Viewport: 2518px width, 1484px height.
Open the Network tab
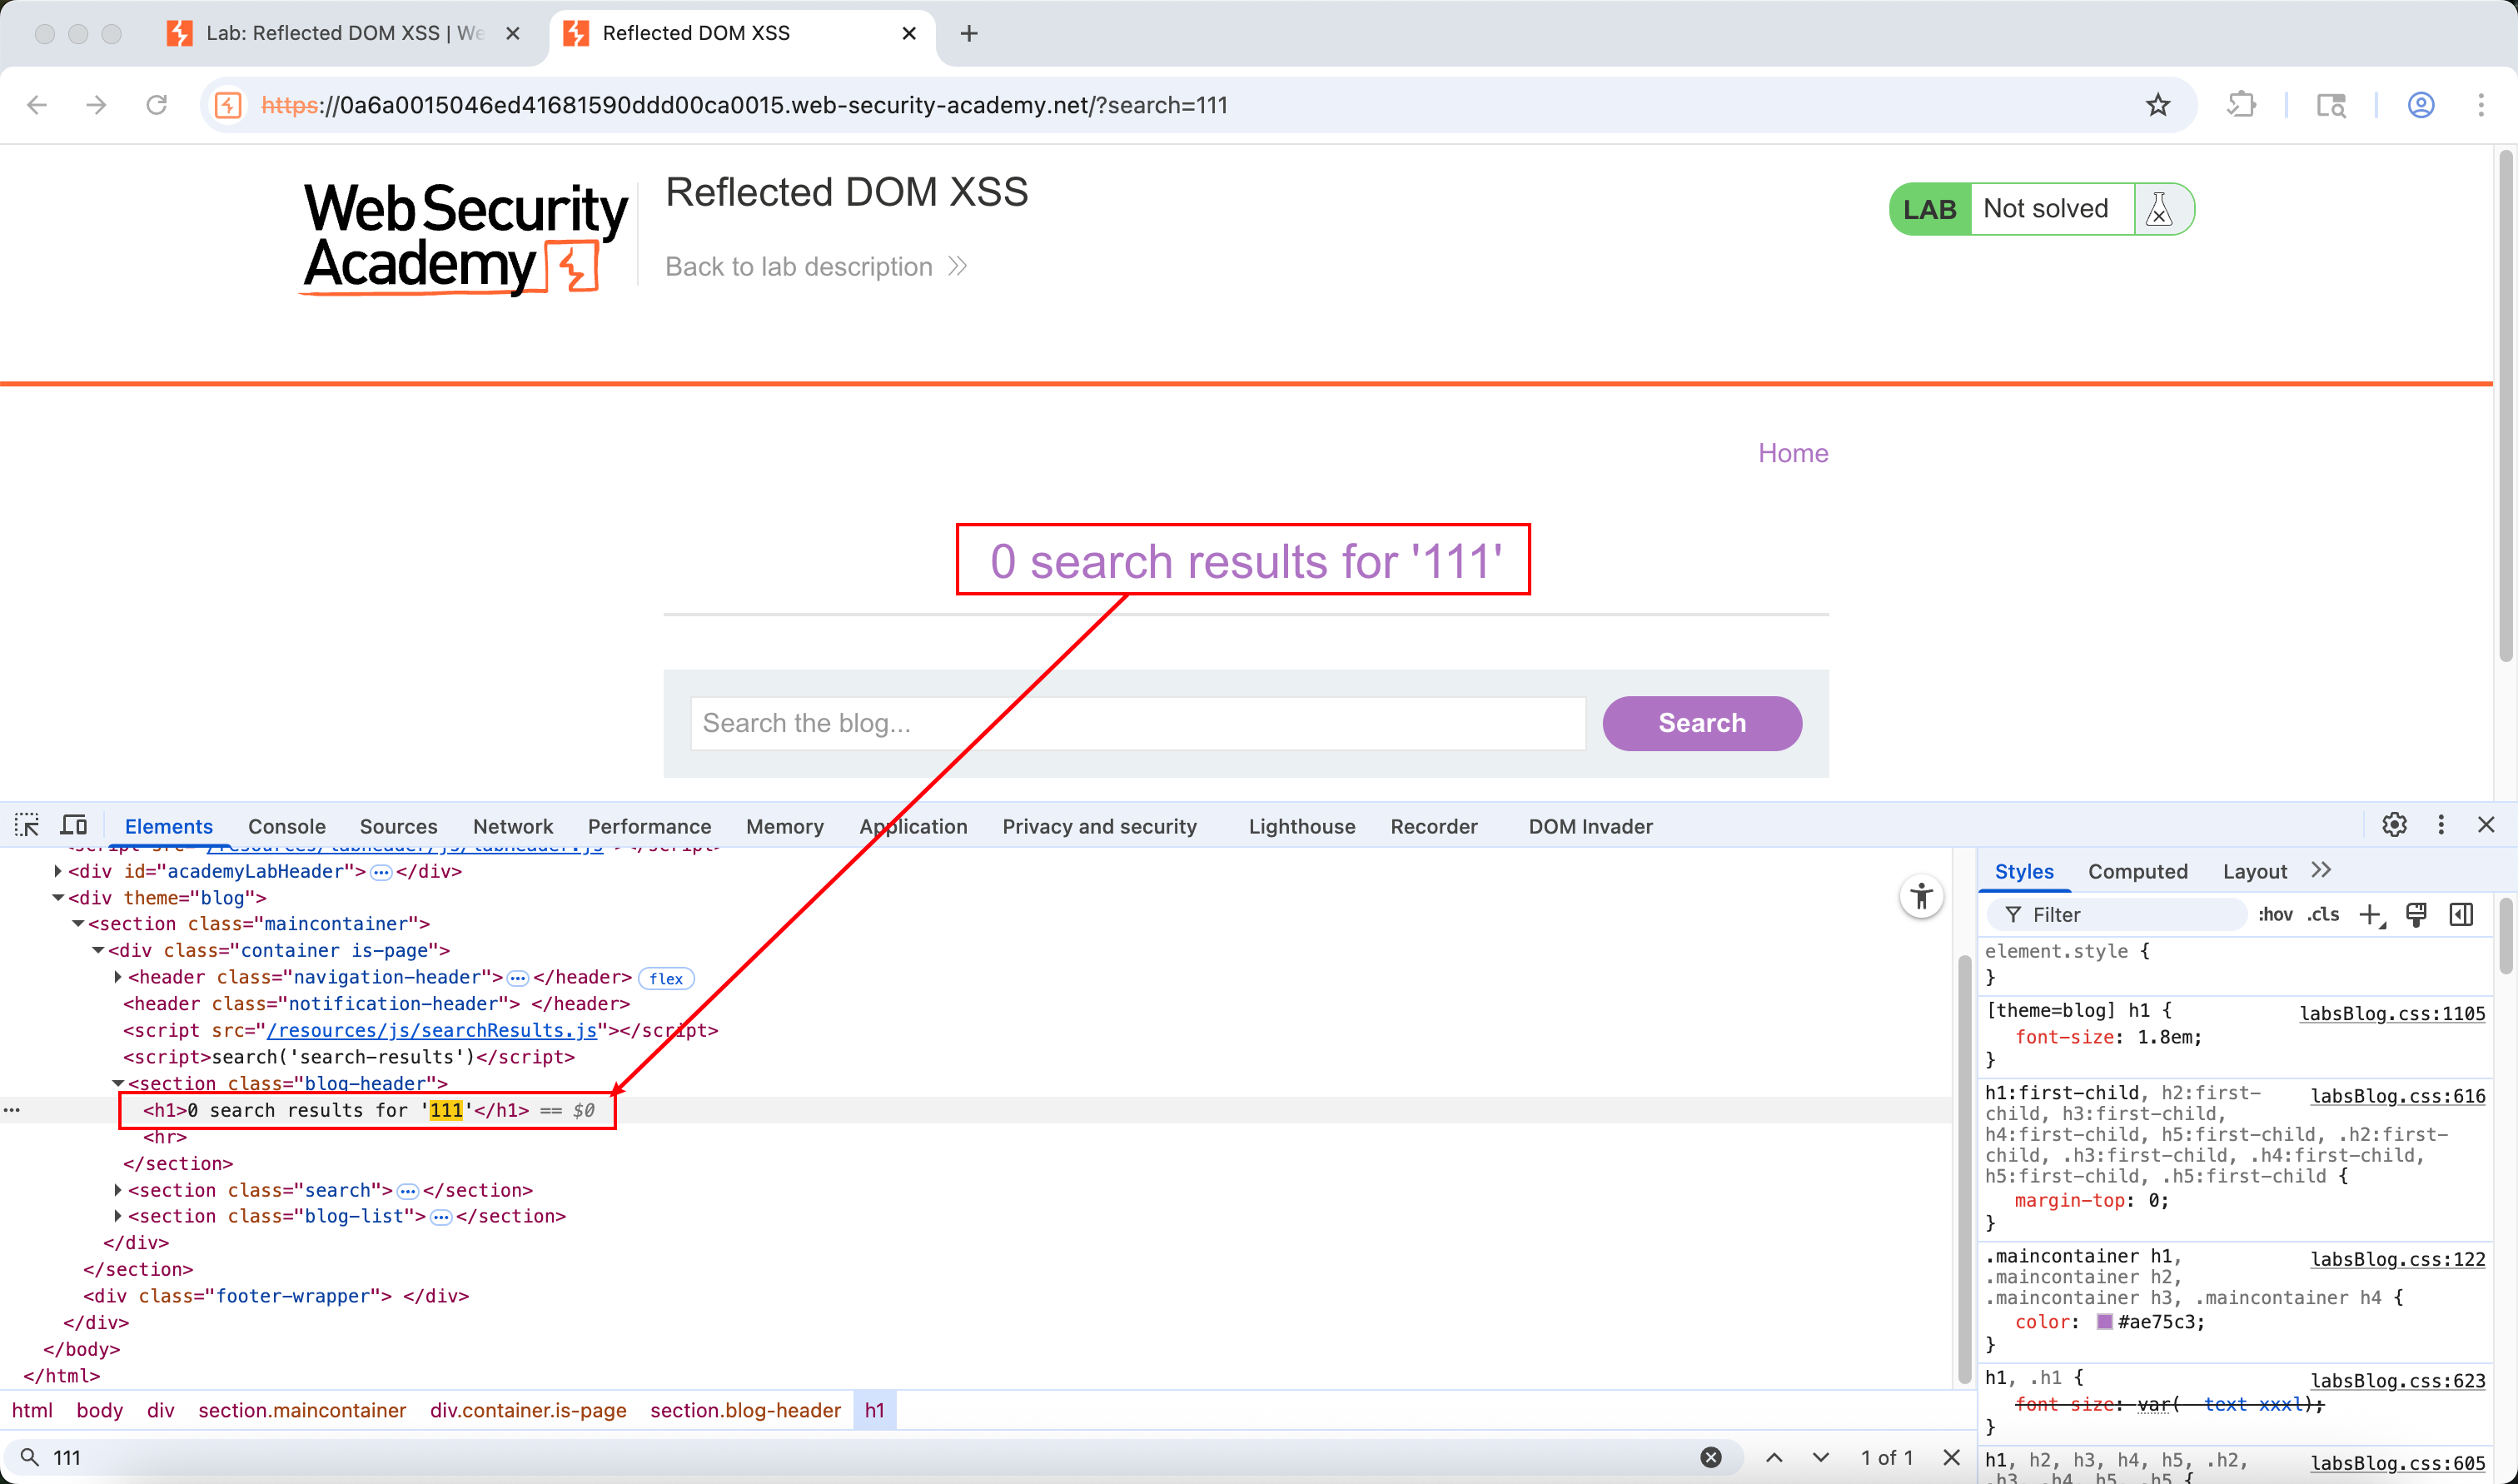click(x=513, y=826)
